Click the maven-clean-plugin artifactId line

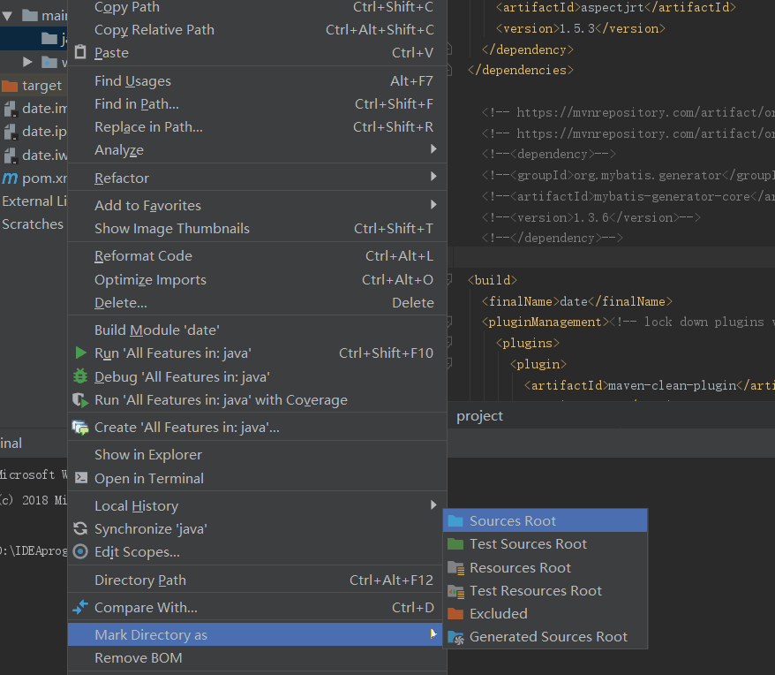pyautogui.click(x=649, y=385)
